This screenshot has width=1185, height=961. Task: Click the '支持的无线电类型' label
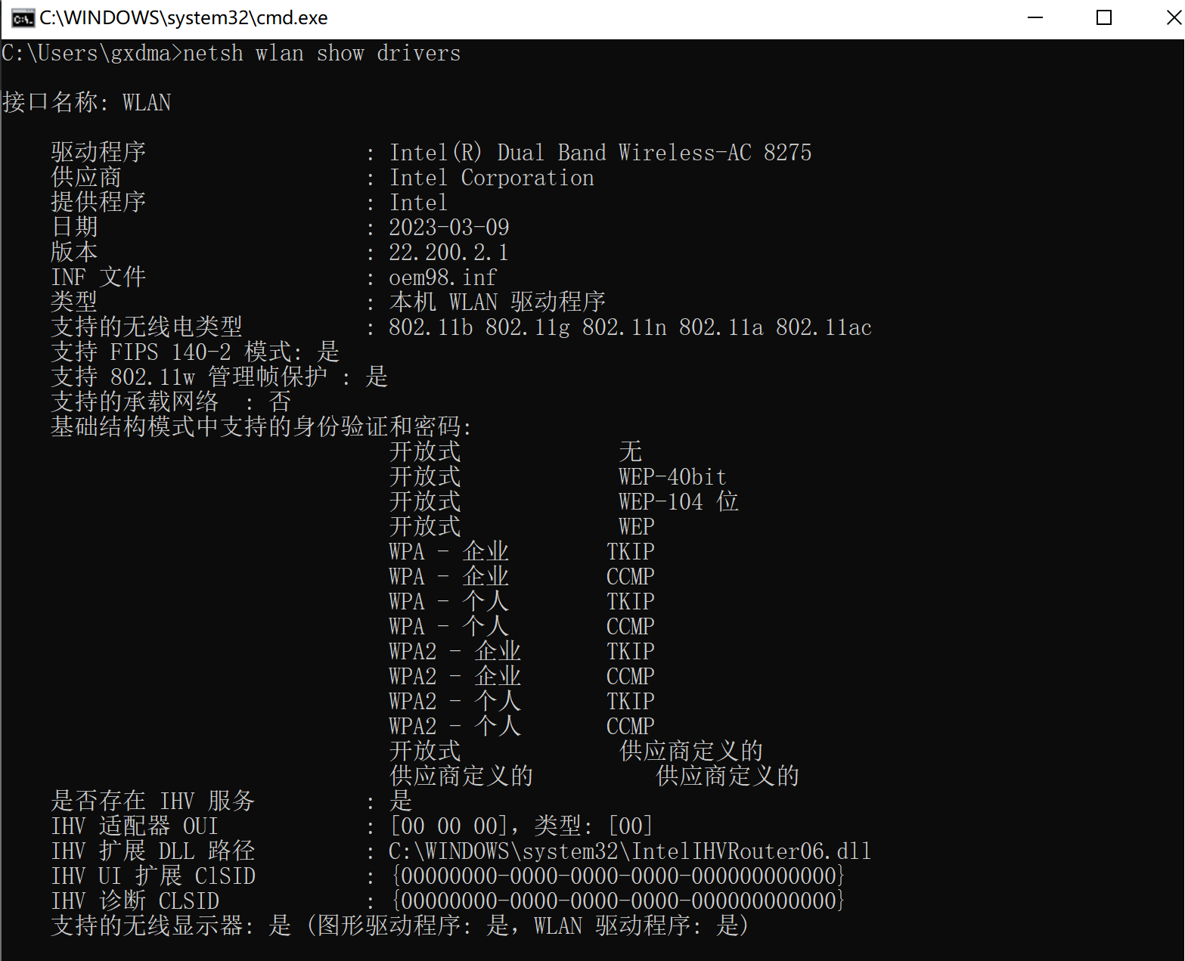coord(147,327)
